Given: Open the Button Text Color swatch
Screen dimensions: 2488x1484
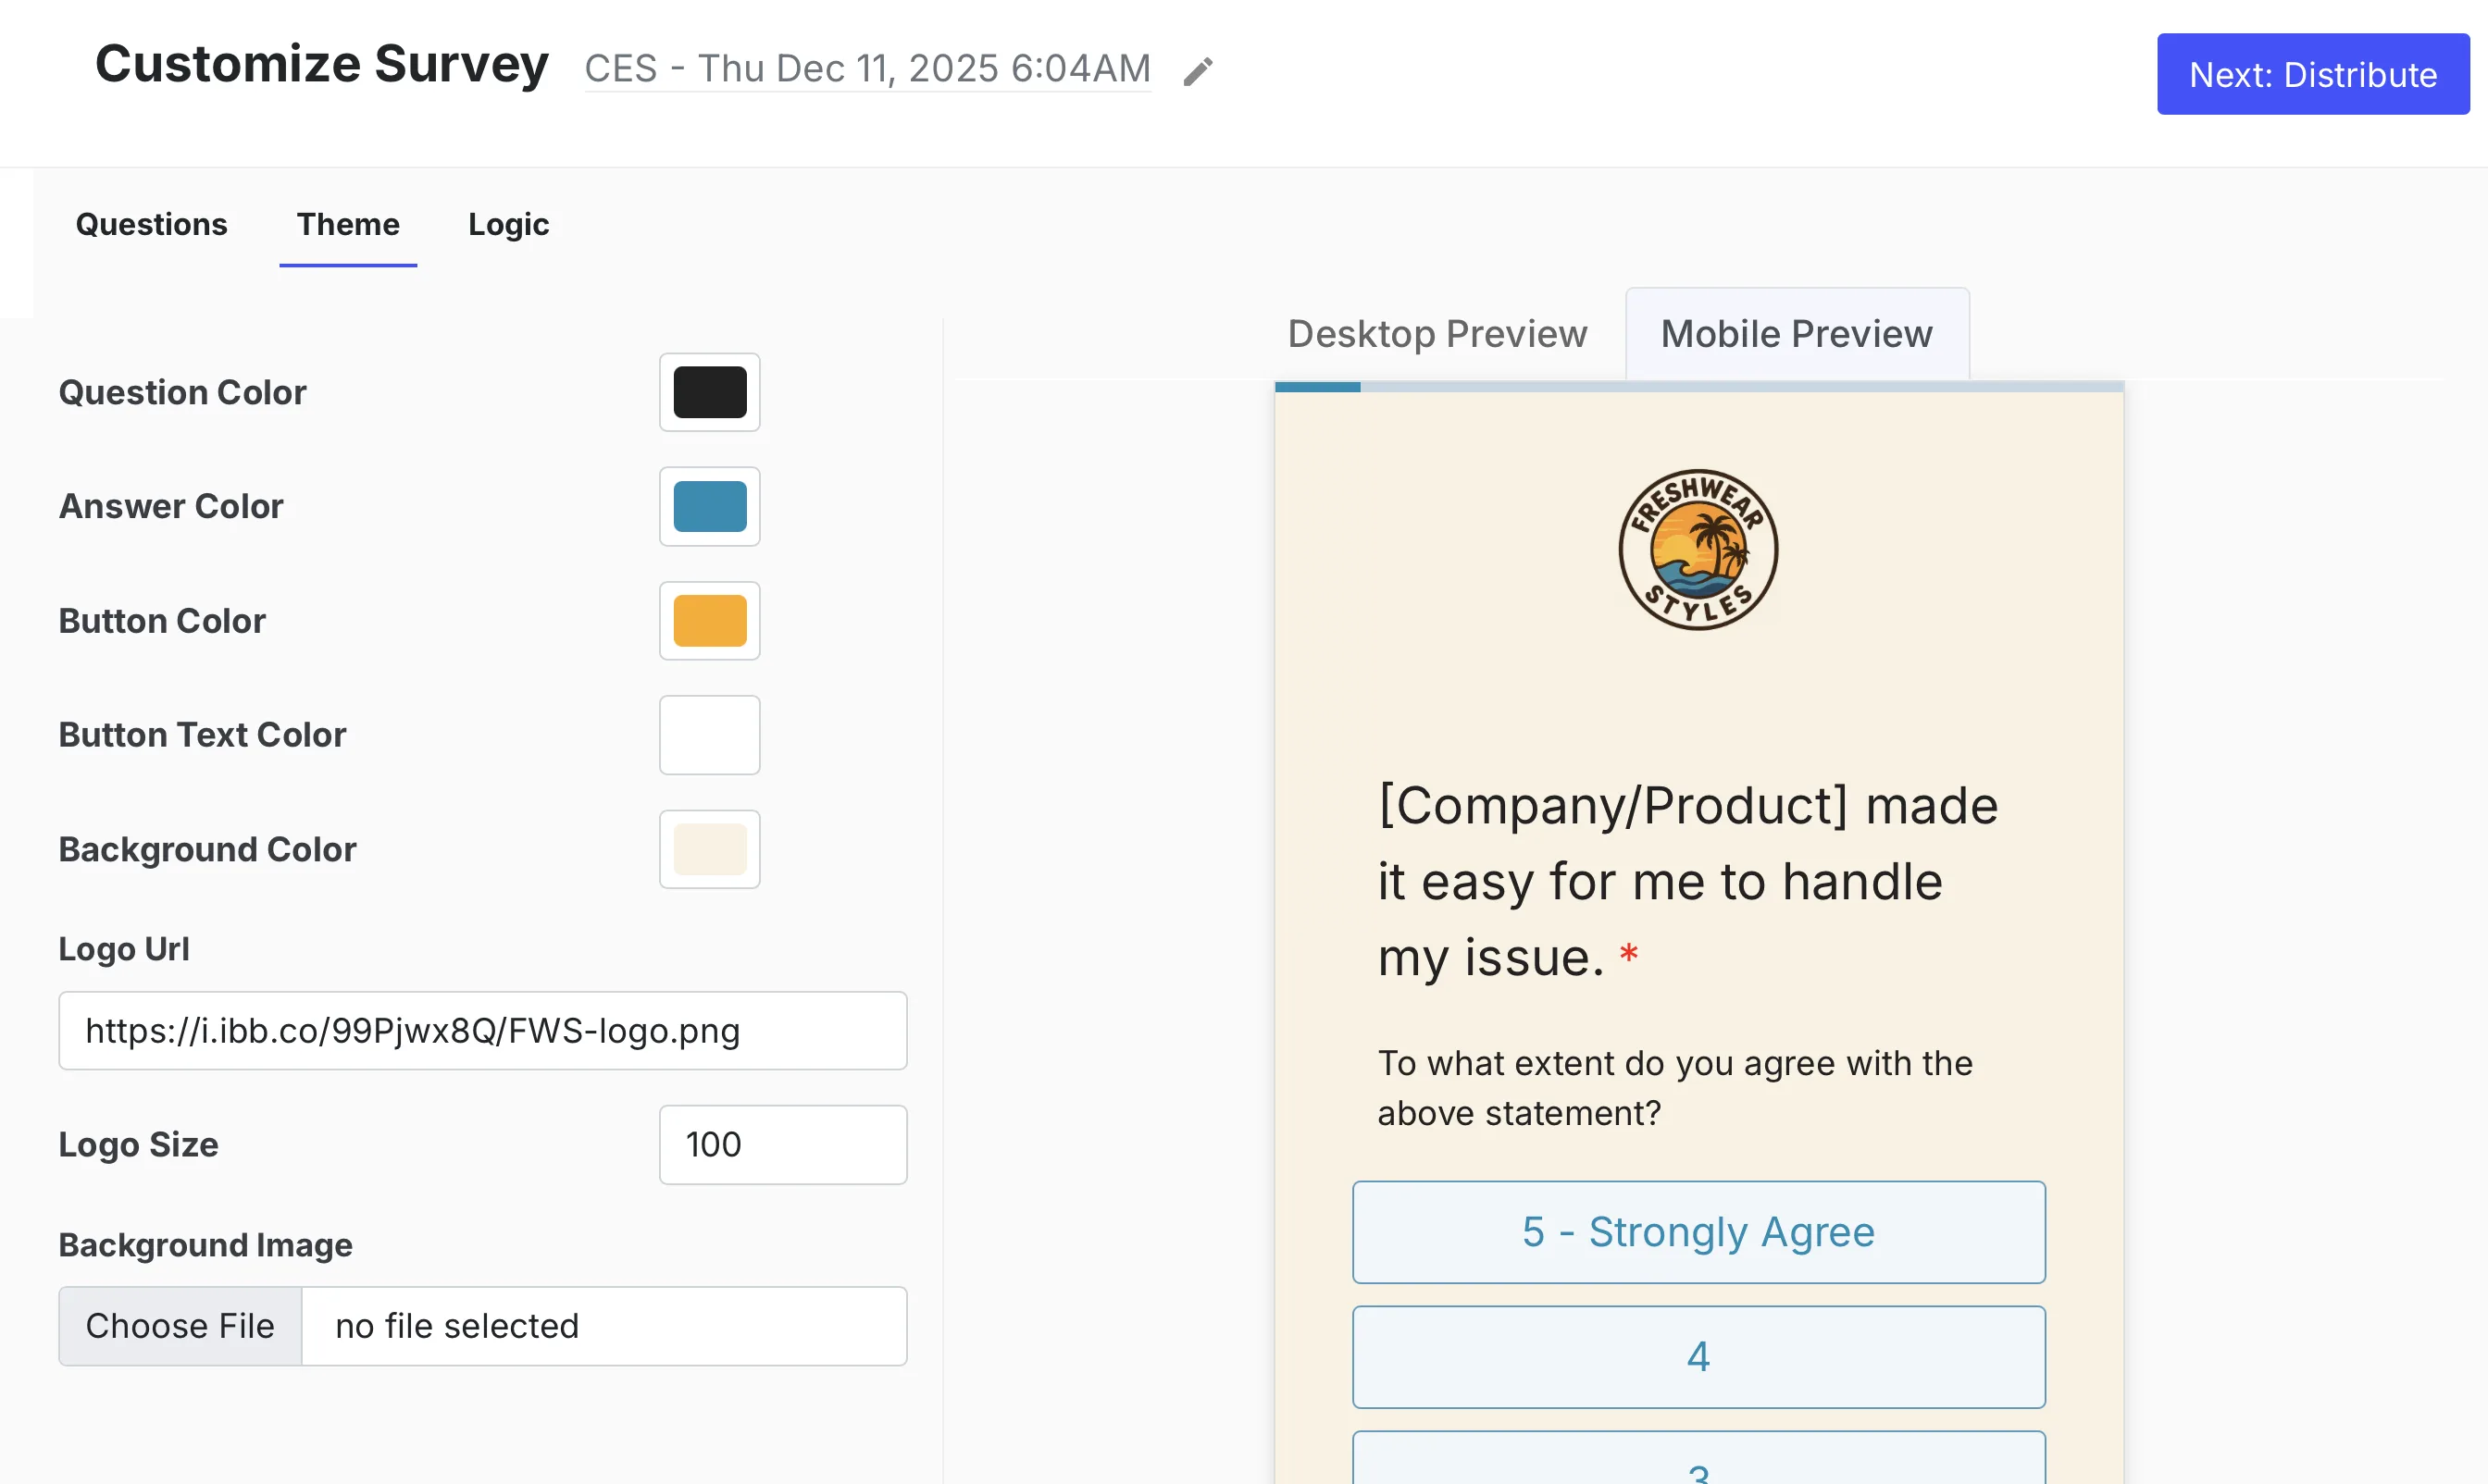Looking at the screenshot, I should pos(709,734).
